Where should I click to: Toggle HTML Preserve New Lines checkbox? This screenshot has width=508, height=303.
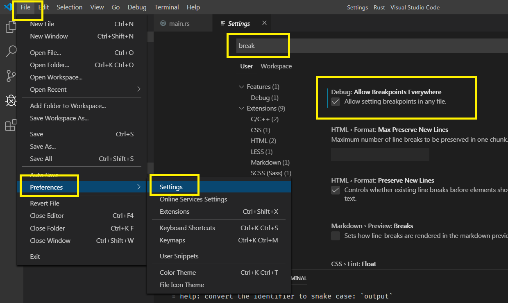[336, 190]
